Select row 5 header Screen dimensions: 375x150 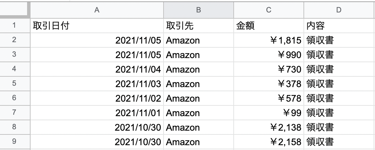[15, 84]
